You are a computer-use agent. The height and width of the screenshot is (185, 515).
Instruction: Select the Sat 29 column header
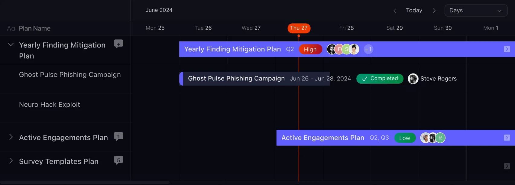click(395, 28)
